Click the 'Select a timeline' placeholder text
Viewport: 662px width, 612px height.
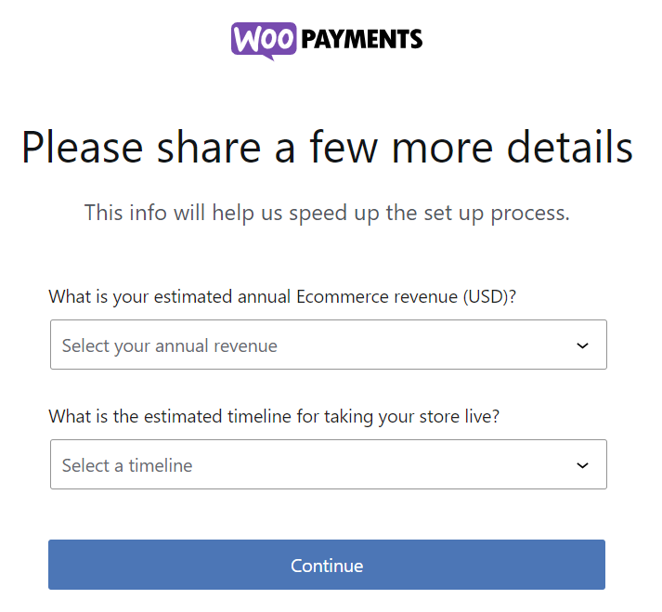(127, 465)
